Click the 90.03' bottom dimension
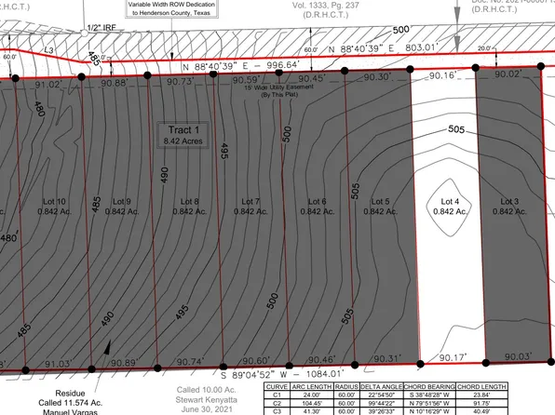 (519, 356)
